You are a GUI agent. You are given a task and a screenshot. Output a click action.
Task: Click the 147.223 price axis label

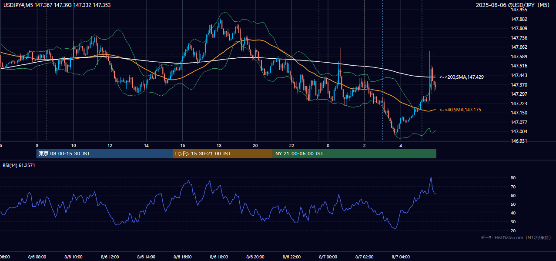(519, 104)
